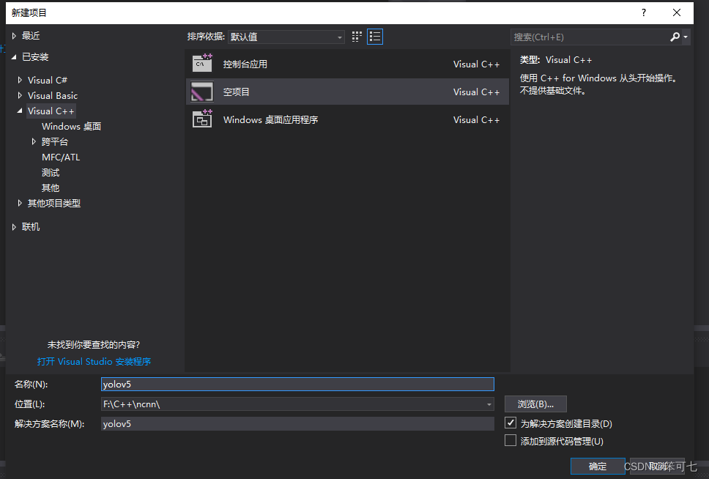The image size is (709, 479).
Task: Click into the 搜索(Ctrl+E) search box
Action: click(x=590, y=37)
